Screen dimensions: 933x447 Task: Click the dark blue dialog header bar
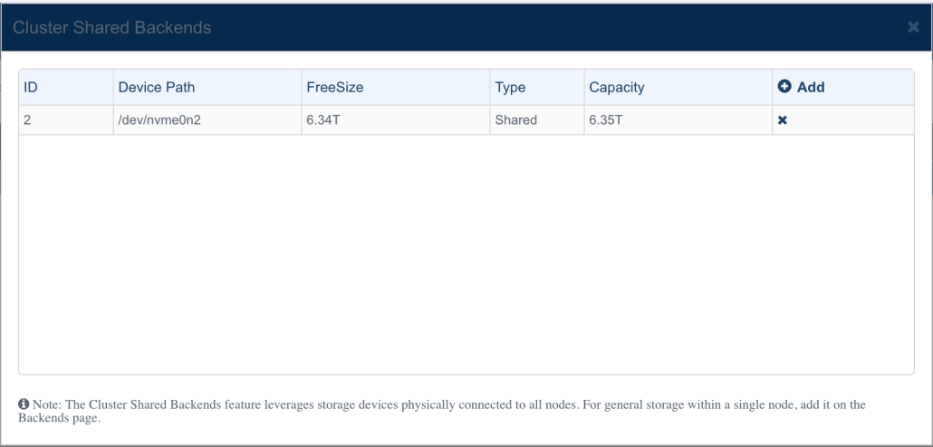click(466, 27)
